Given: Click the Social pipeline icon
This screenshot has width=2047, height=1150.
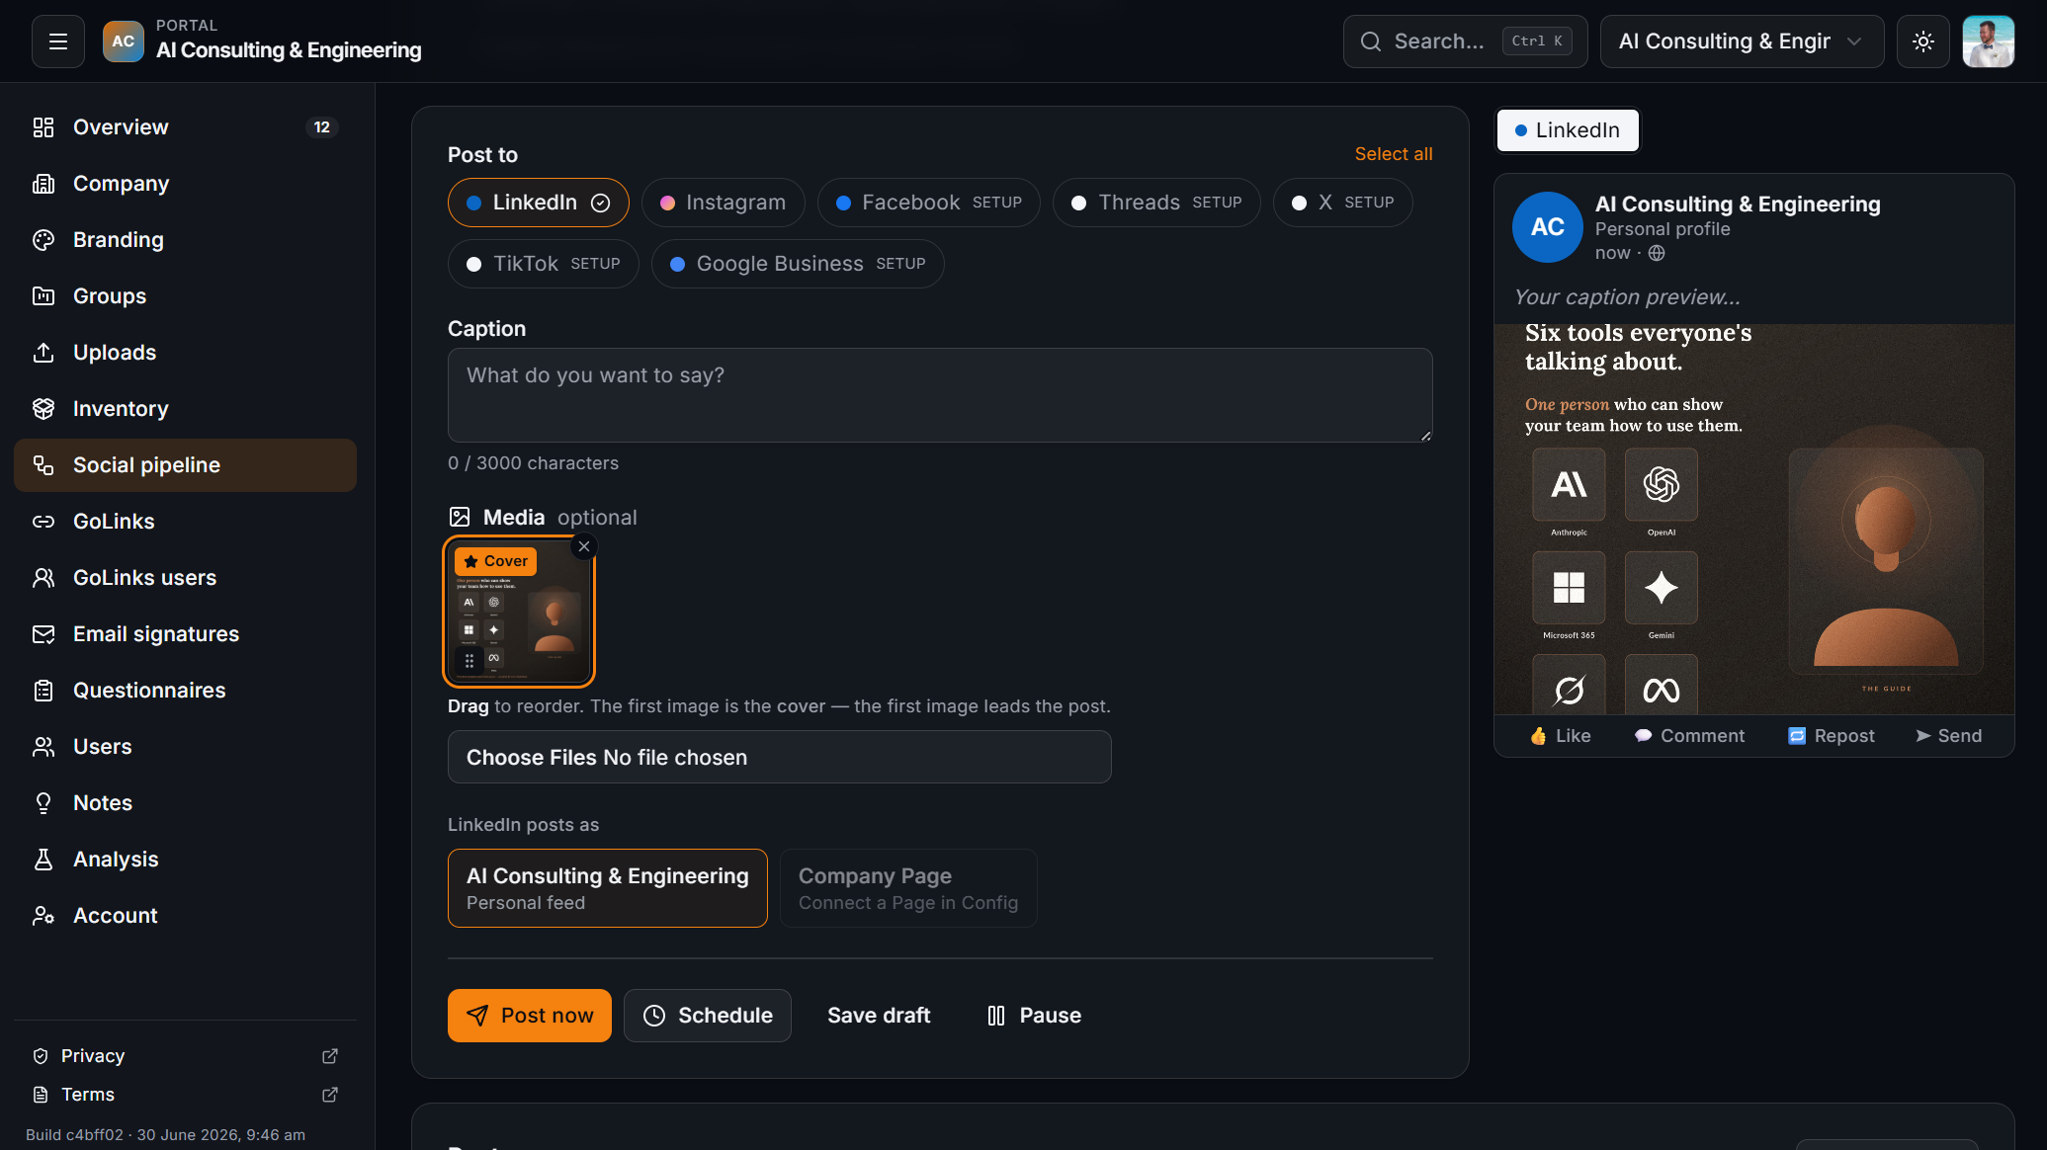Looking at the screenshot, I should 43,465.
